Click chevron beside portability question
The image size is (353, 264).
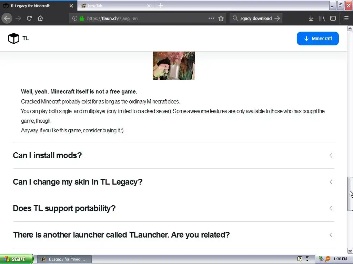pyautogui.click(x=331, y=208)
